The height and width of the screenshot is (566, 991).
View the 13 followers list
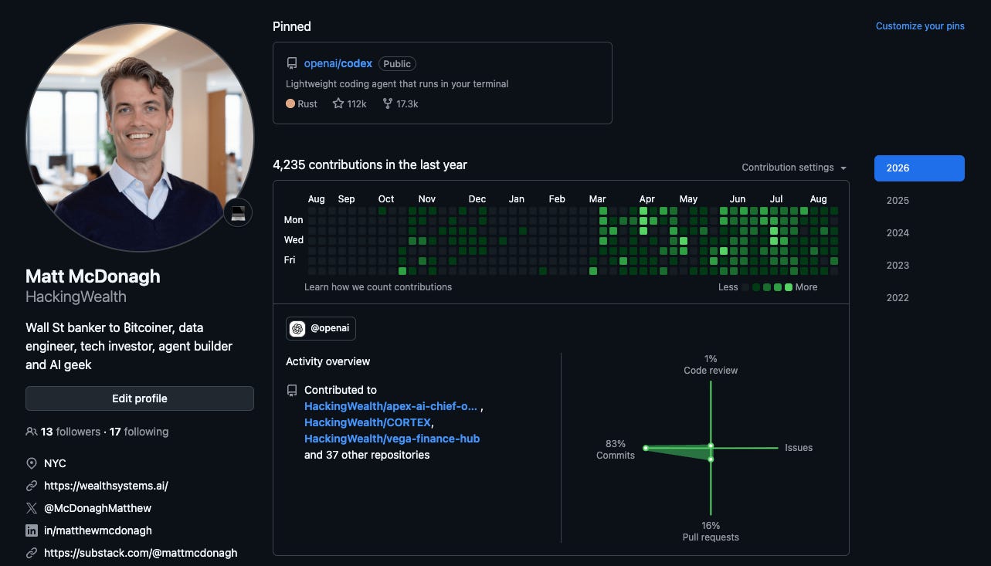pyautogui.click(x=71, y=432)
